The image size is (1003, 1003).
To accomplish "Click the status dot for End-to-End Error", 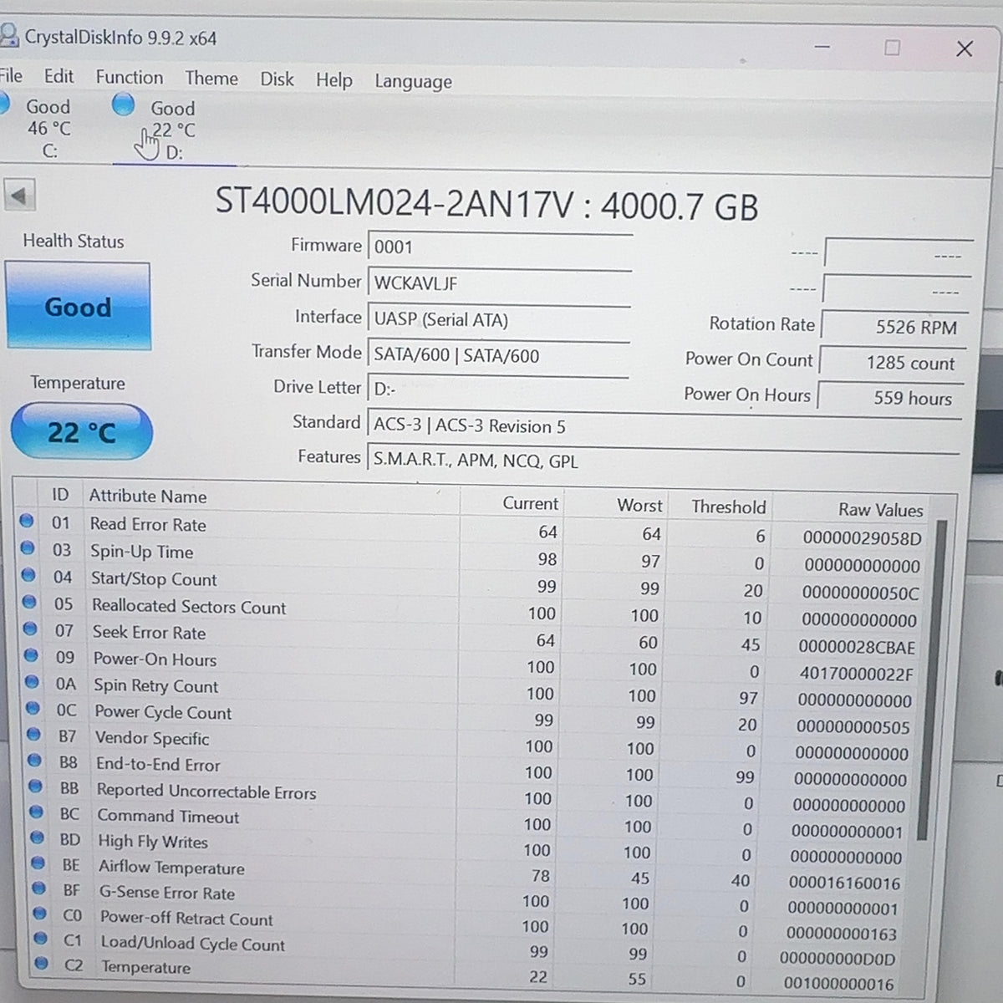I will tap(34, 760).
